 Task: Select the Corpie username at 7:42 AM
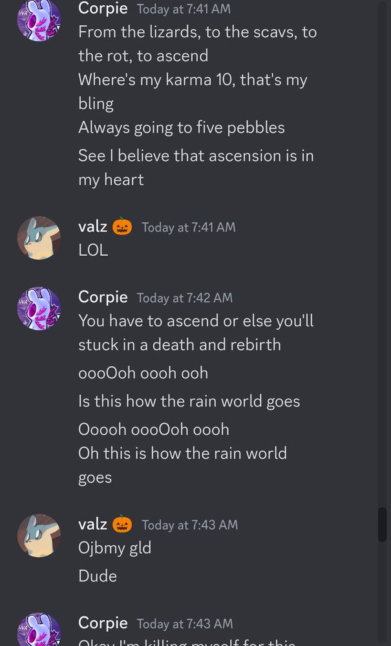click(x=103, y=297)
